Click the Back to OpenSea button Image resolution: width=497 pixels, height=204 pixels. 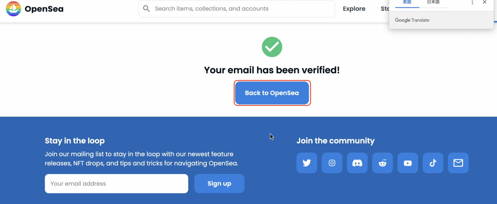click(x=272, y=93)
